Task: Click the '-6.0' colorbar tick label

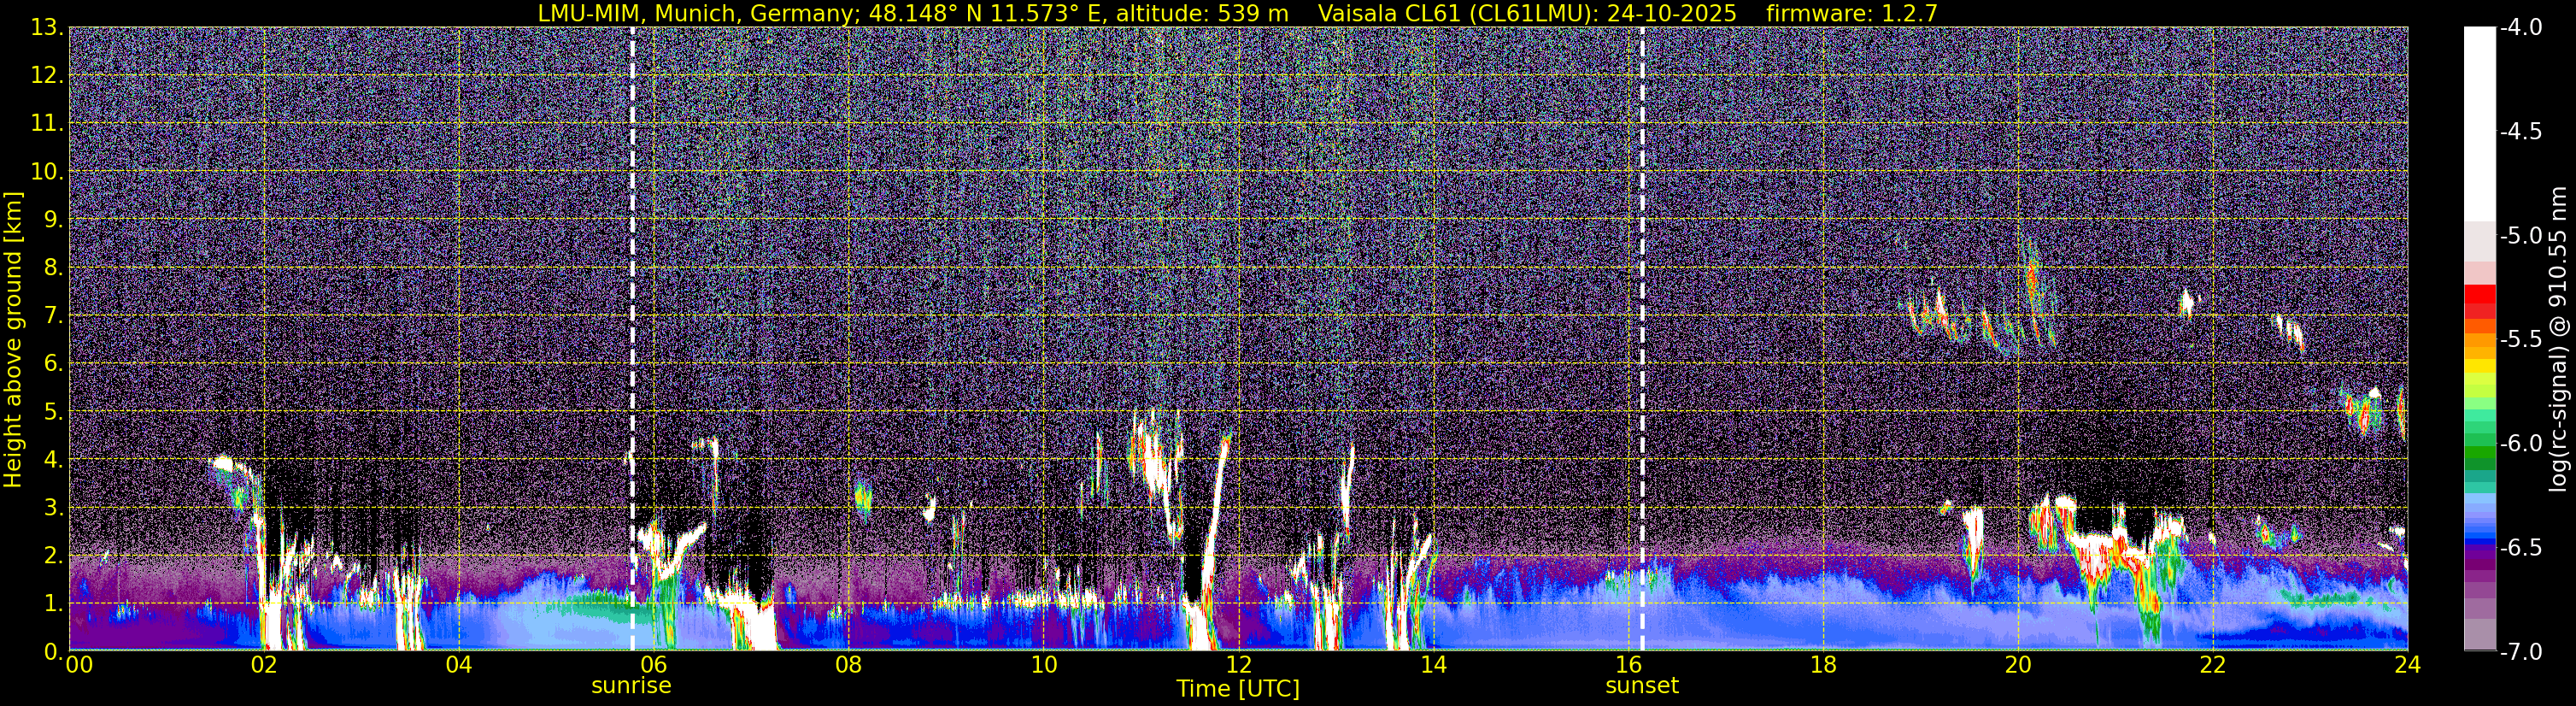Action: point(2521,444)
